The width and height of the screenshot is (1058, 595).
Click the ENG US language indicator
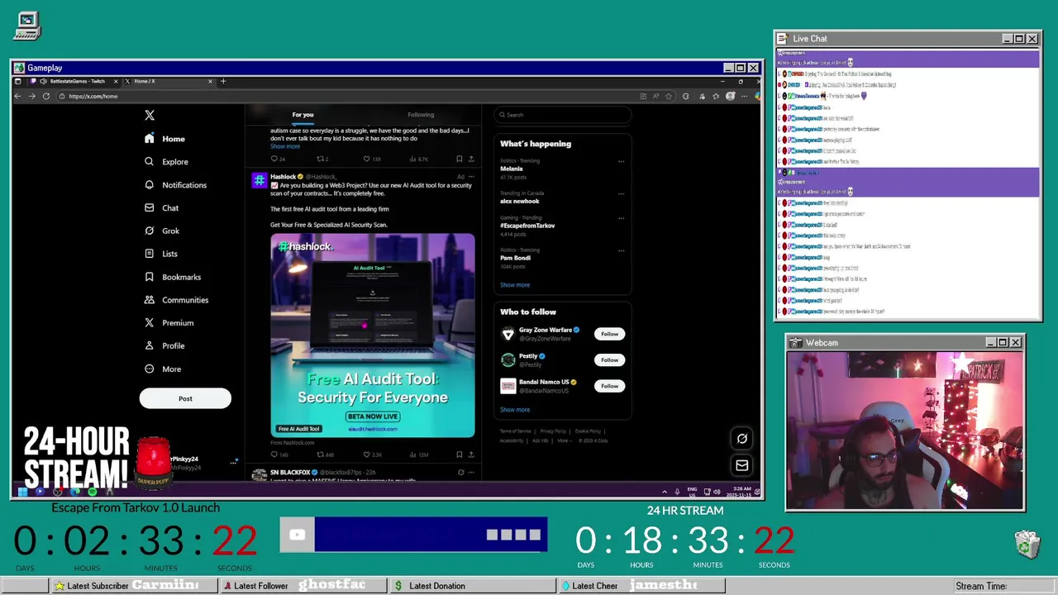coord(693,492)
